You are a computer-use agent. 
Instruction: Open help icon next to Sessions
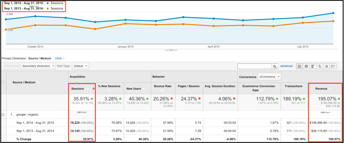[x=87, y=89]
